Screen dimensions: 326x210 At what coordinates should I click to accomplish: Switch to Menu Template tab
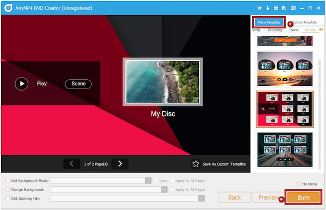[x=269, y=22]
